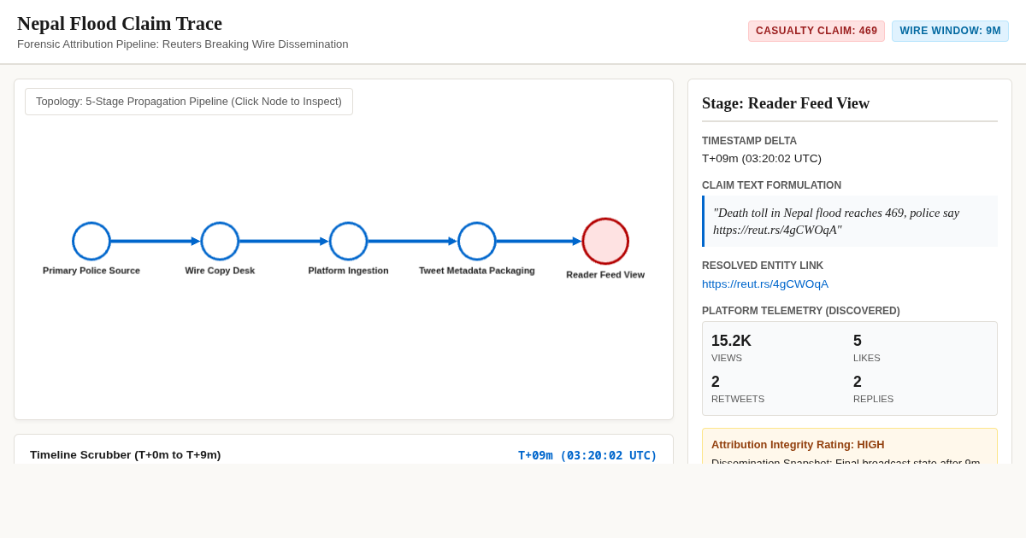Click the Platform Ingestion label text
The width and height of the screenshot is (1026, 538).
coord(349,271)
